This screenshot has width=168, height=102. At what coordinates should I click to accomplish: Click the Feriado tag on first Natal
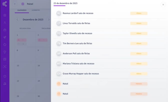point(139,84)
